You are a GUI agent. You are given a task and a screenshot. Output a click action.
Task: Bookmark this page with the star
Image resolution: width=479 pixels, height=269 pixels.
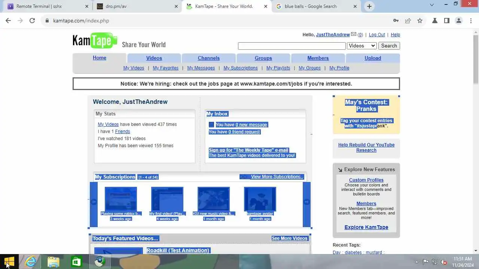[x=420, y=21]
